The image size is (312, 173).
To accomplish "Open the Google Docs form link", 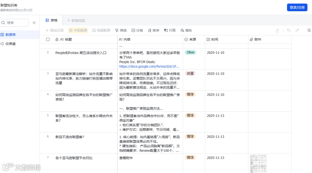I will (x=149, y=66).
